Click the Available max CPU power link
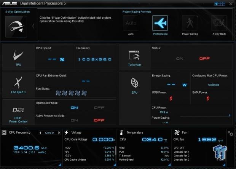The image size is (236, 169). coord(214,85)
